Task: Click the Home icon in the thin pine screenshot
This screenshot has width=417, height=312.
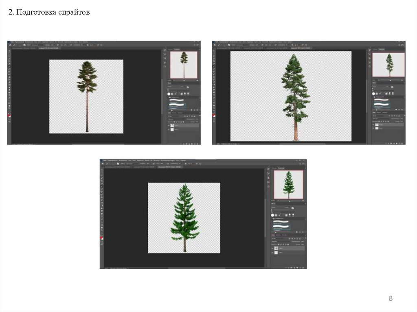Action: click(10, 45)
